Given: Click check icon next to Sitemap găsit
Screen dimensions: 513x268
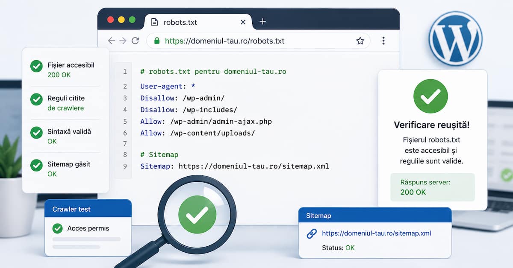Looking at the screenshot, I should (36, 165).
